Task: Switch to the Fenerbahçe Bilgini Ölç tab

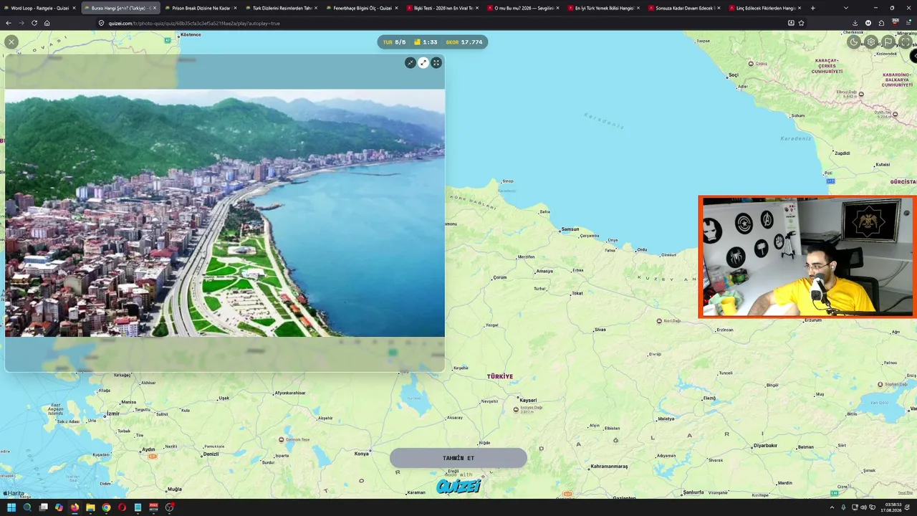Action: pos(363,8)
